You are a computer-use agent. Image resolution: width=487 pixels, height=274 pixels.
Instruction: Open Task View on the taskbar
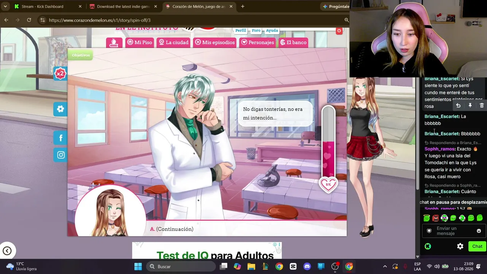(223, 266)
